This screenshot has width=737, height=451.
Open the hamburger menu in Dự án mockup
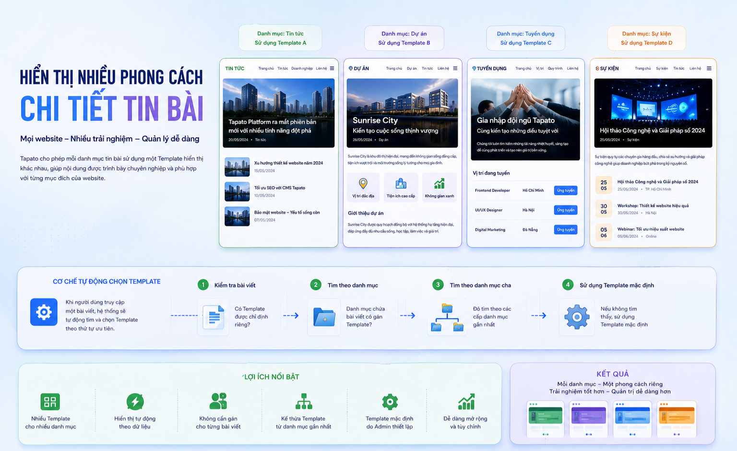[455, 68]
